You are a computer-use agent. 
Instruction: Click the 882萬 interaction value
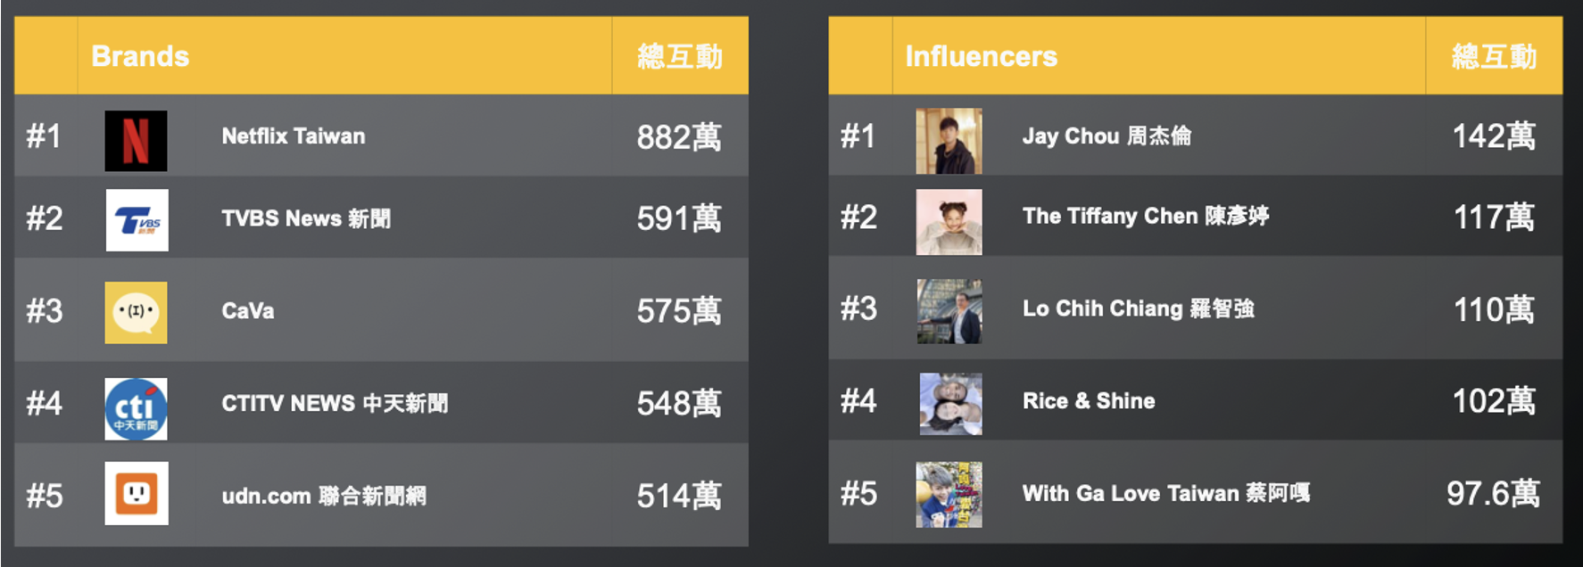[x=679, y=137]
